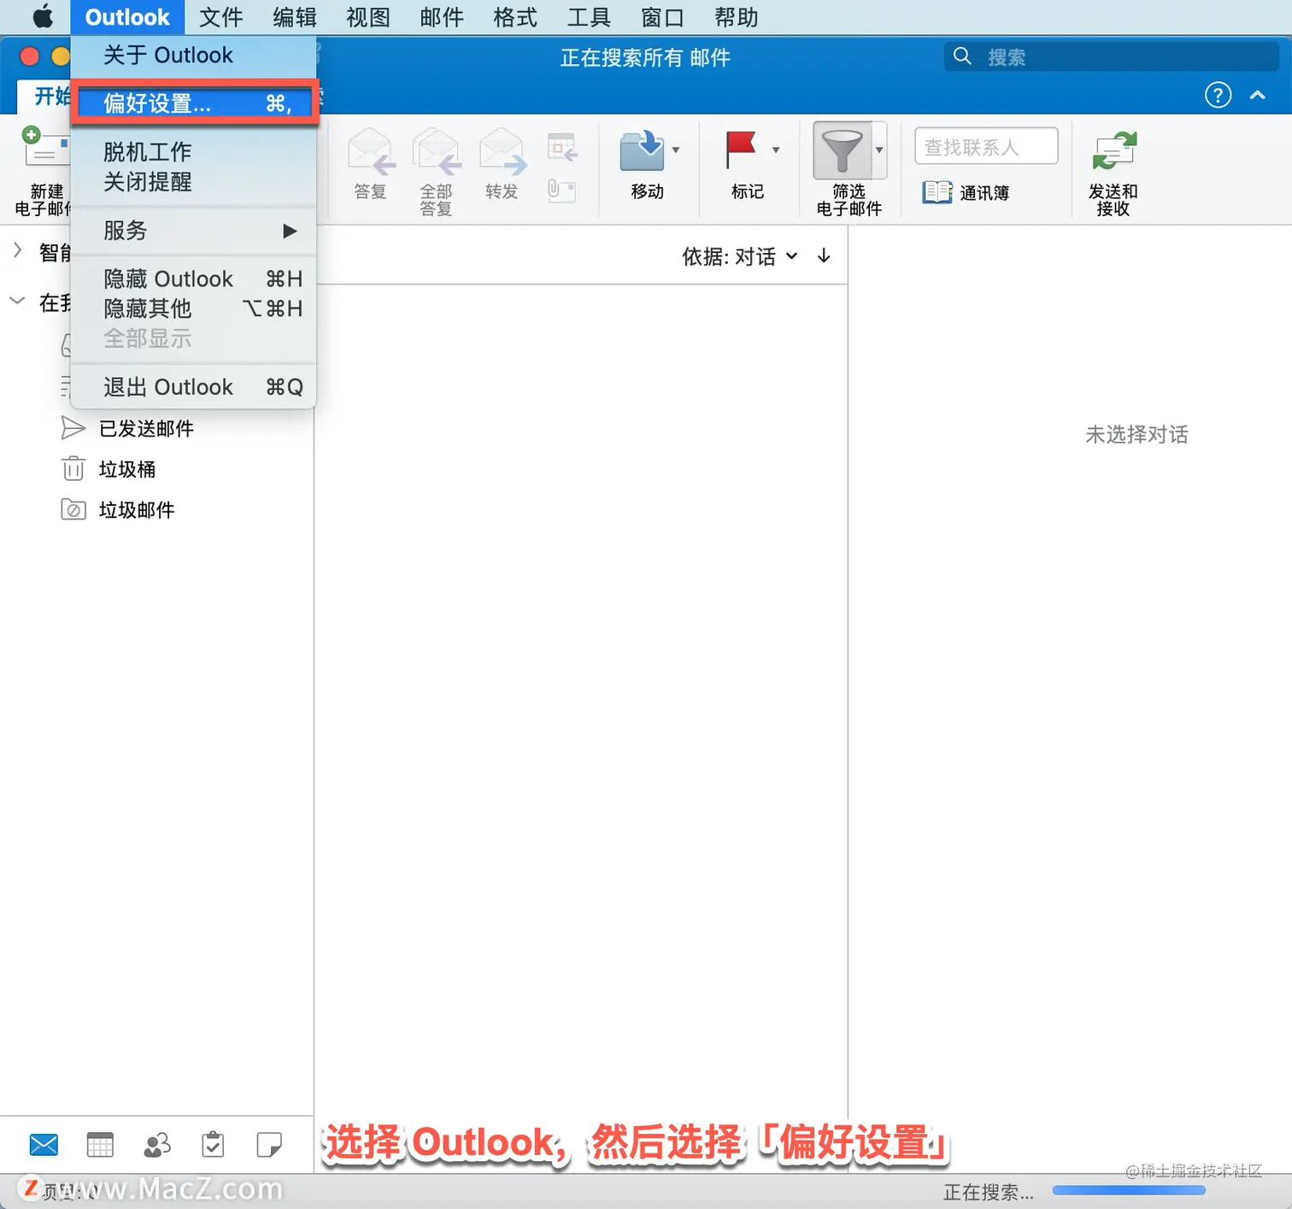Open the 邮件 menu
Screen dimensions: 1292x1209
(442, 17)
